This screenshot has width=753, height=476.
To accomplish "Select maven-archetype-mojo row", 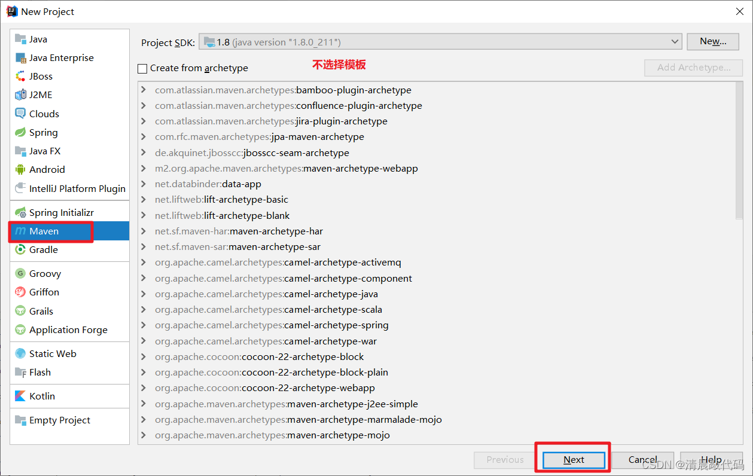I will (436, 435).
